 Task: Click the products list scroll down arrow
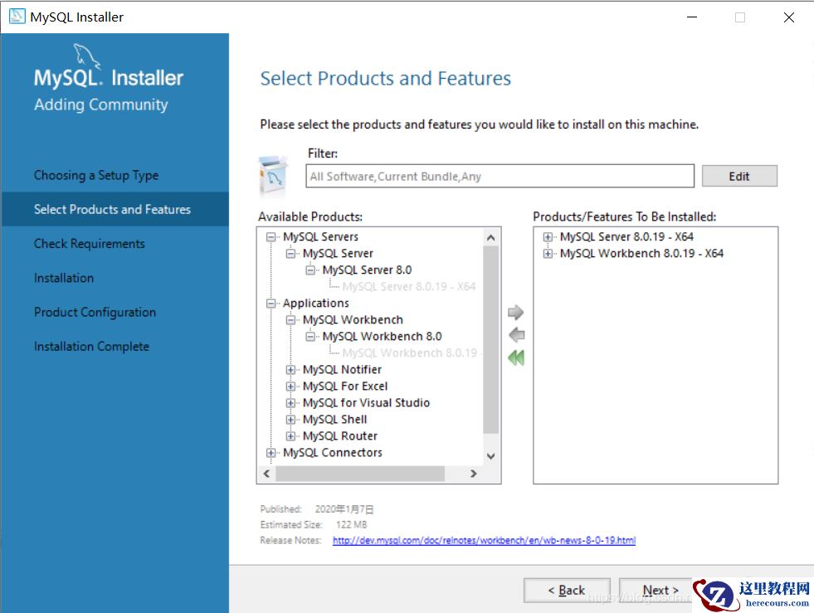[490, 456]
